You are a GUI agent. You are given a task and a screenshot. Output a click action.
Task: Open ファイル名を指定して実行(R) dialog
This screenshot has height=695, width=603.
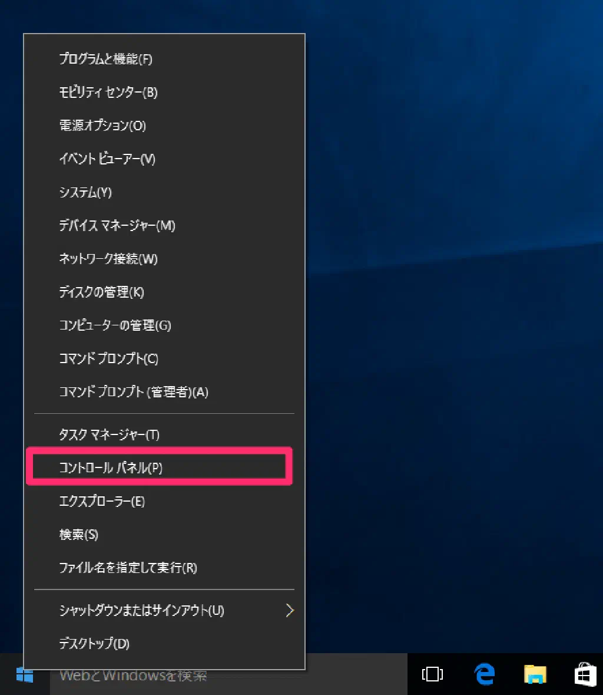coord(128,568)
